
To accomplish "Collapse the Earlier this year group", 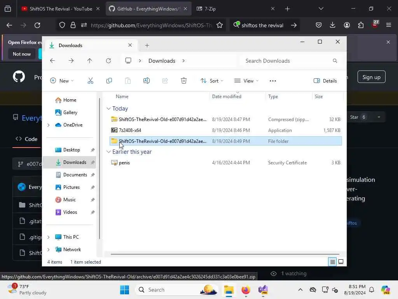I will point(108,152).
